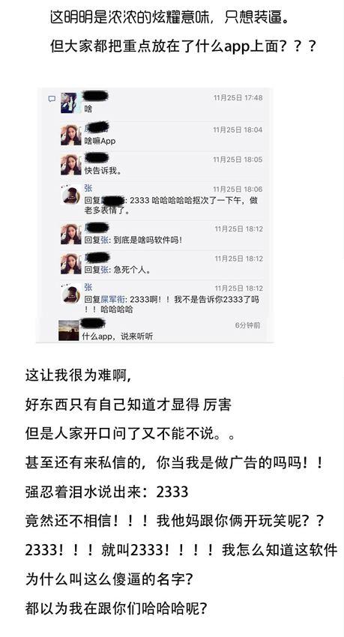This screenshot has width=344, height=637.
Task: Open 张's avatar on the "2333啊" reply
Action: (70, 293)
